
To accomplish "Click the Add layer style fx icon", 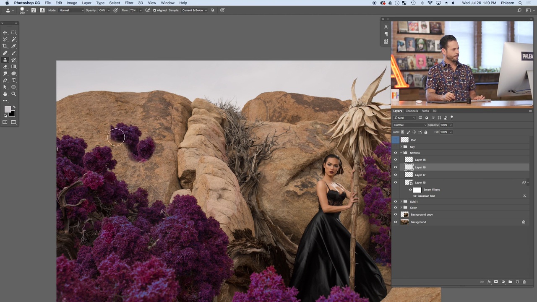I will (489, 282).
